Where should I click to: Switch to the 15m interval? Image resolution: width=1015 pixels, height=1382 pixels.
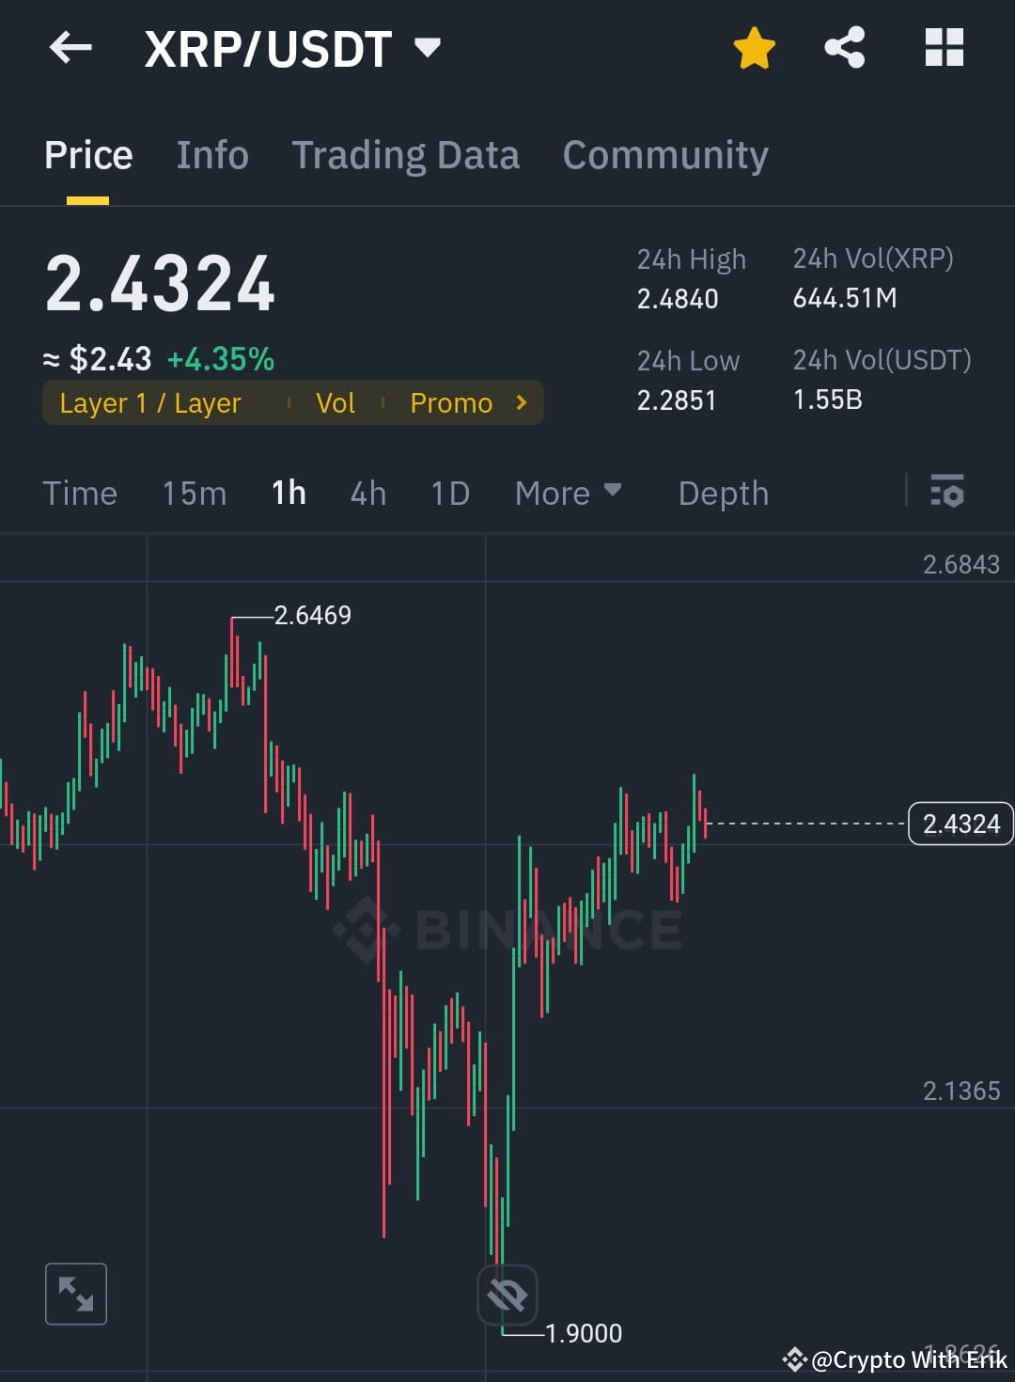tap(194, 492)
